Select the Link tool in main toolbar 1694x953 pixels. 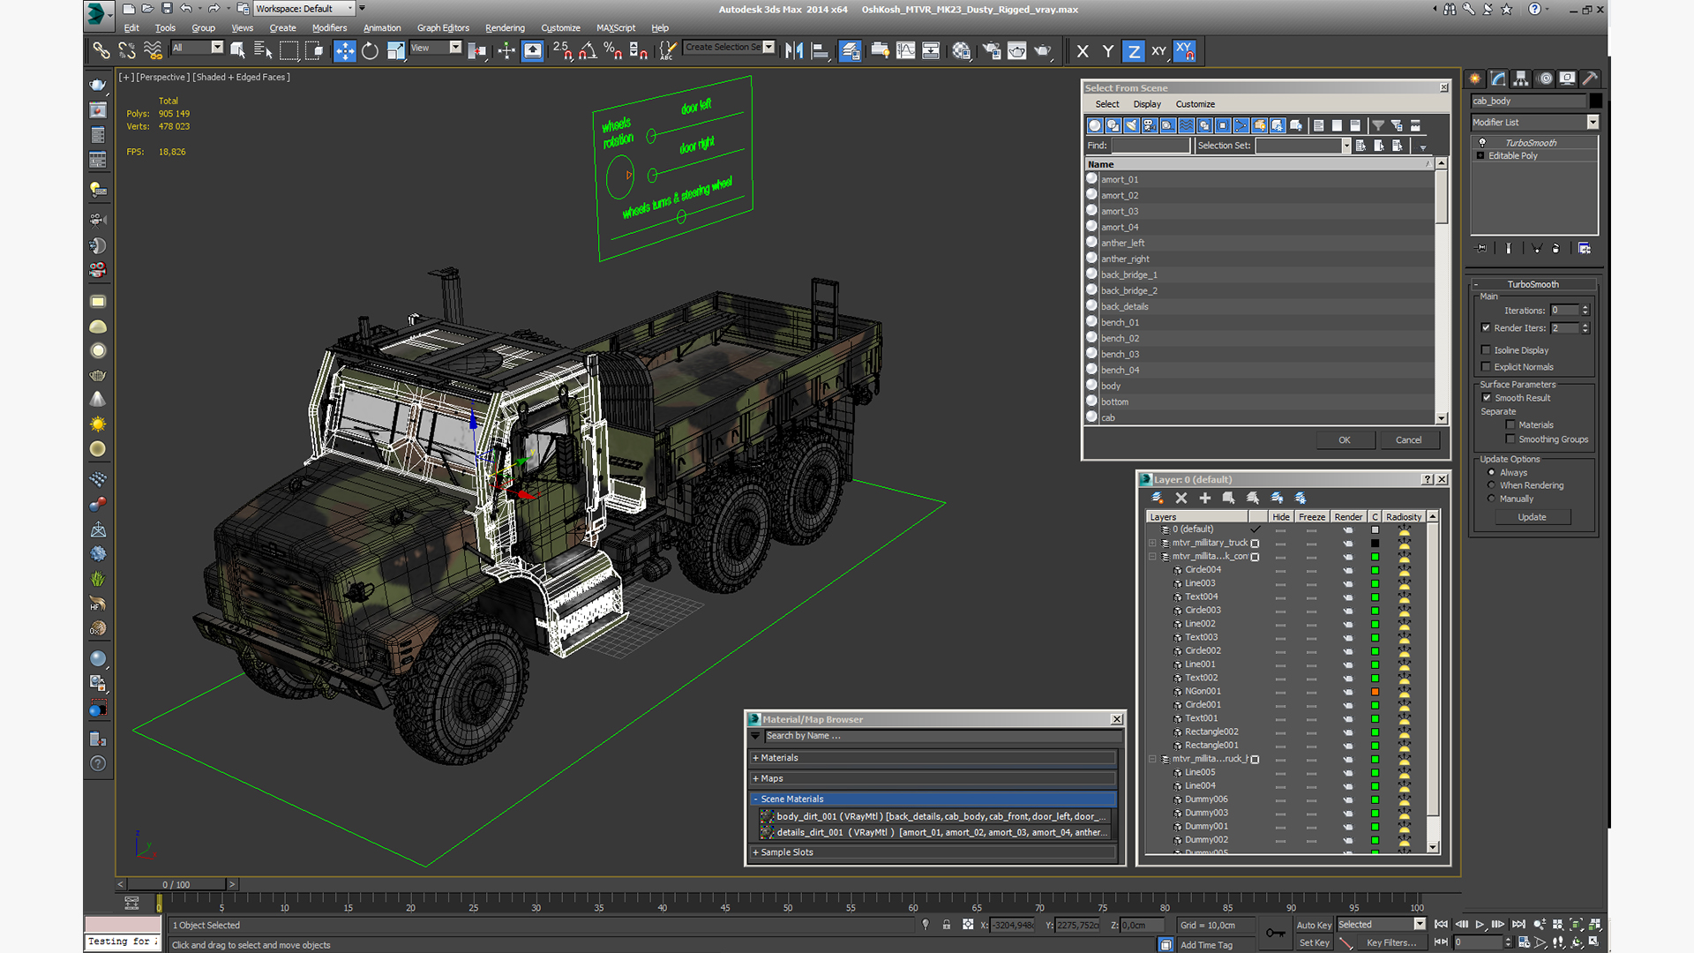[x=101, y=51]
